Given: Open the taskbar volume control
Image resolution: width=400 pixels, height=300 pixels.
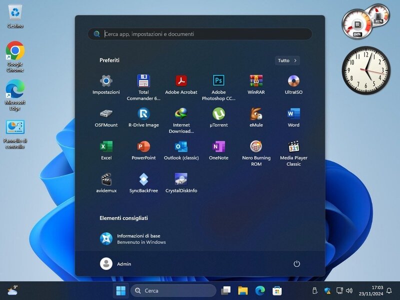Looking at the screenshot, I should [x=349, y=290].
